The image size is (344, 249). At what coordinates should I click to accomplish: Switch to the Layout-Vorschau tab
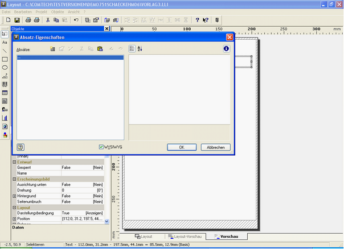(185, 236)
